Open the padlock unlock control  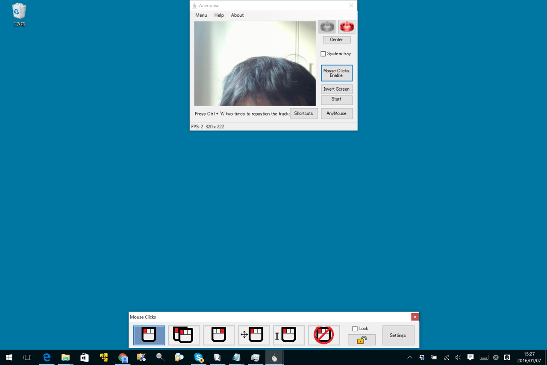[361, 339]
